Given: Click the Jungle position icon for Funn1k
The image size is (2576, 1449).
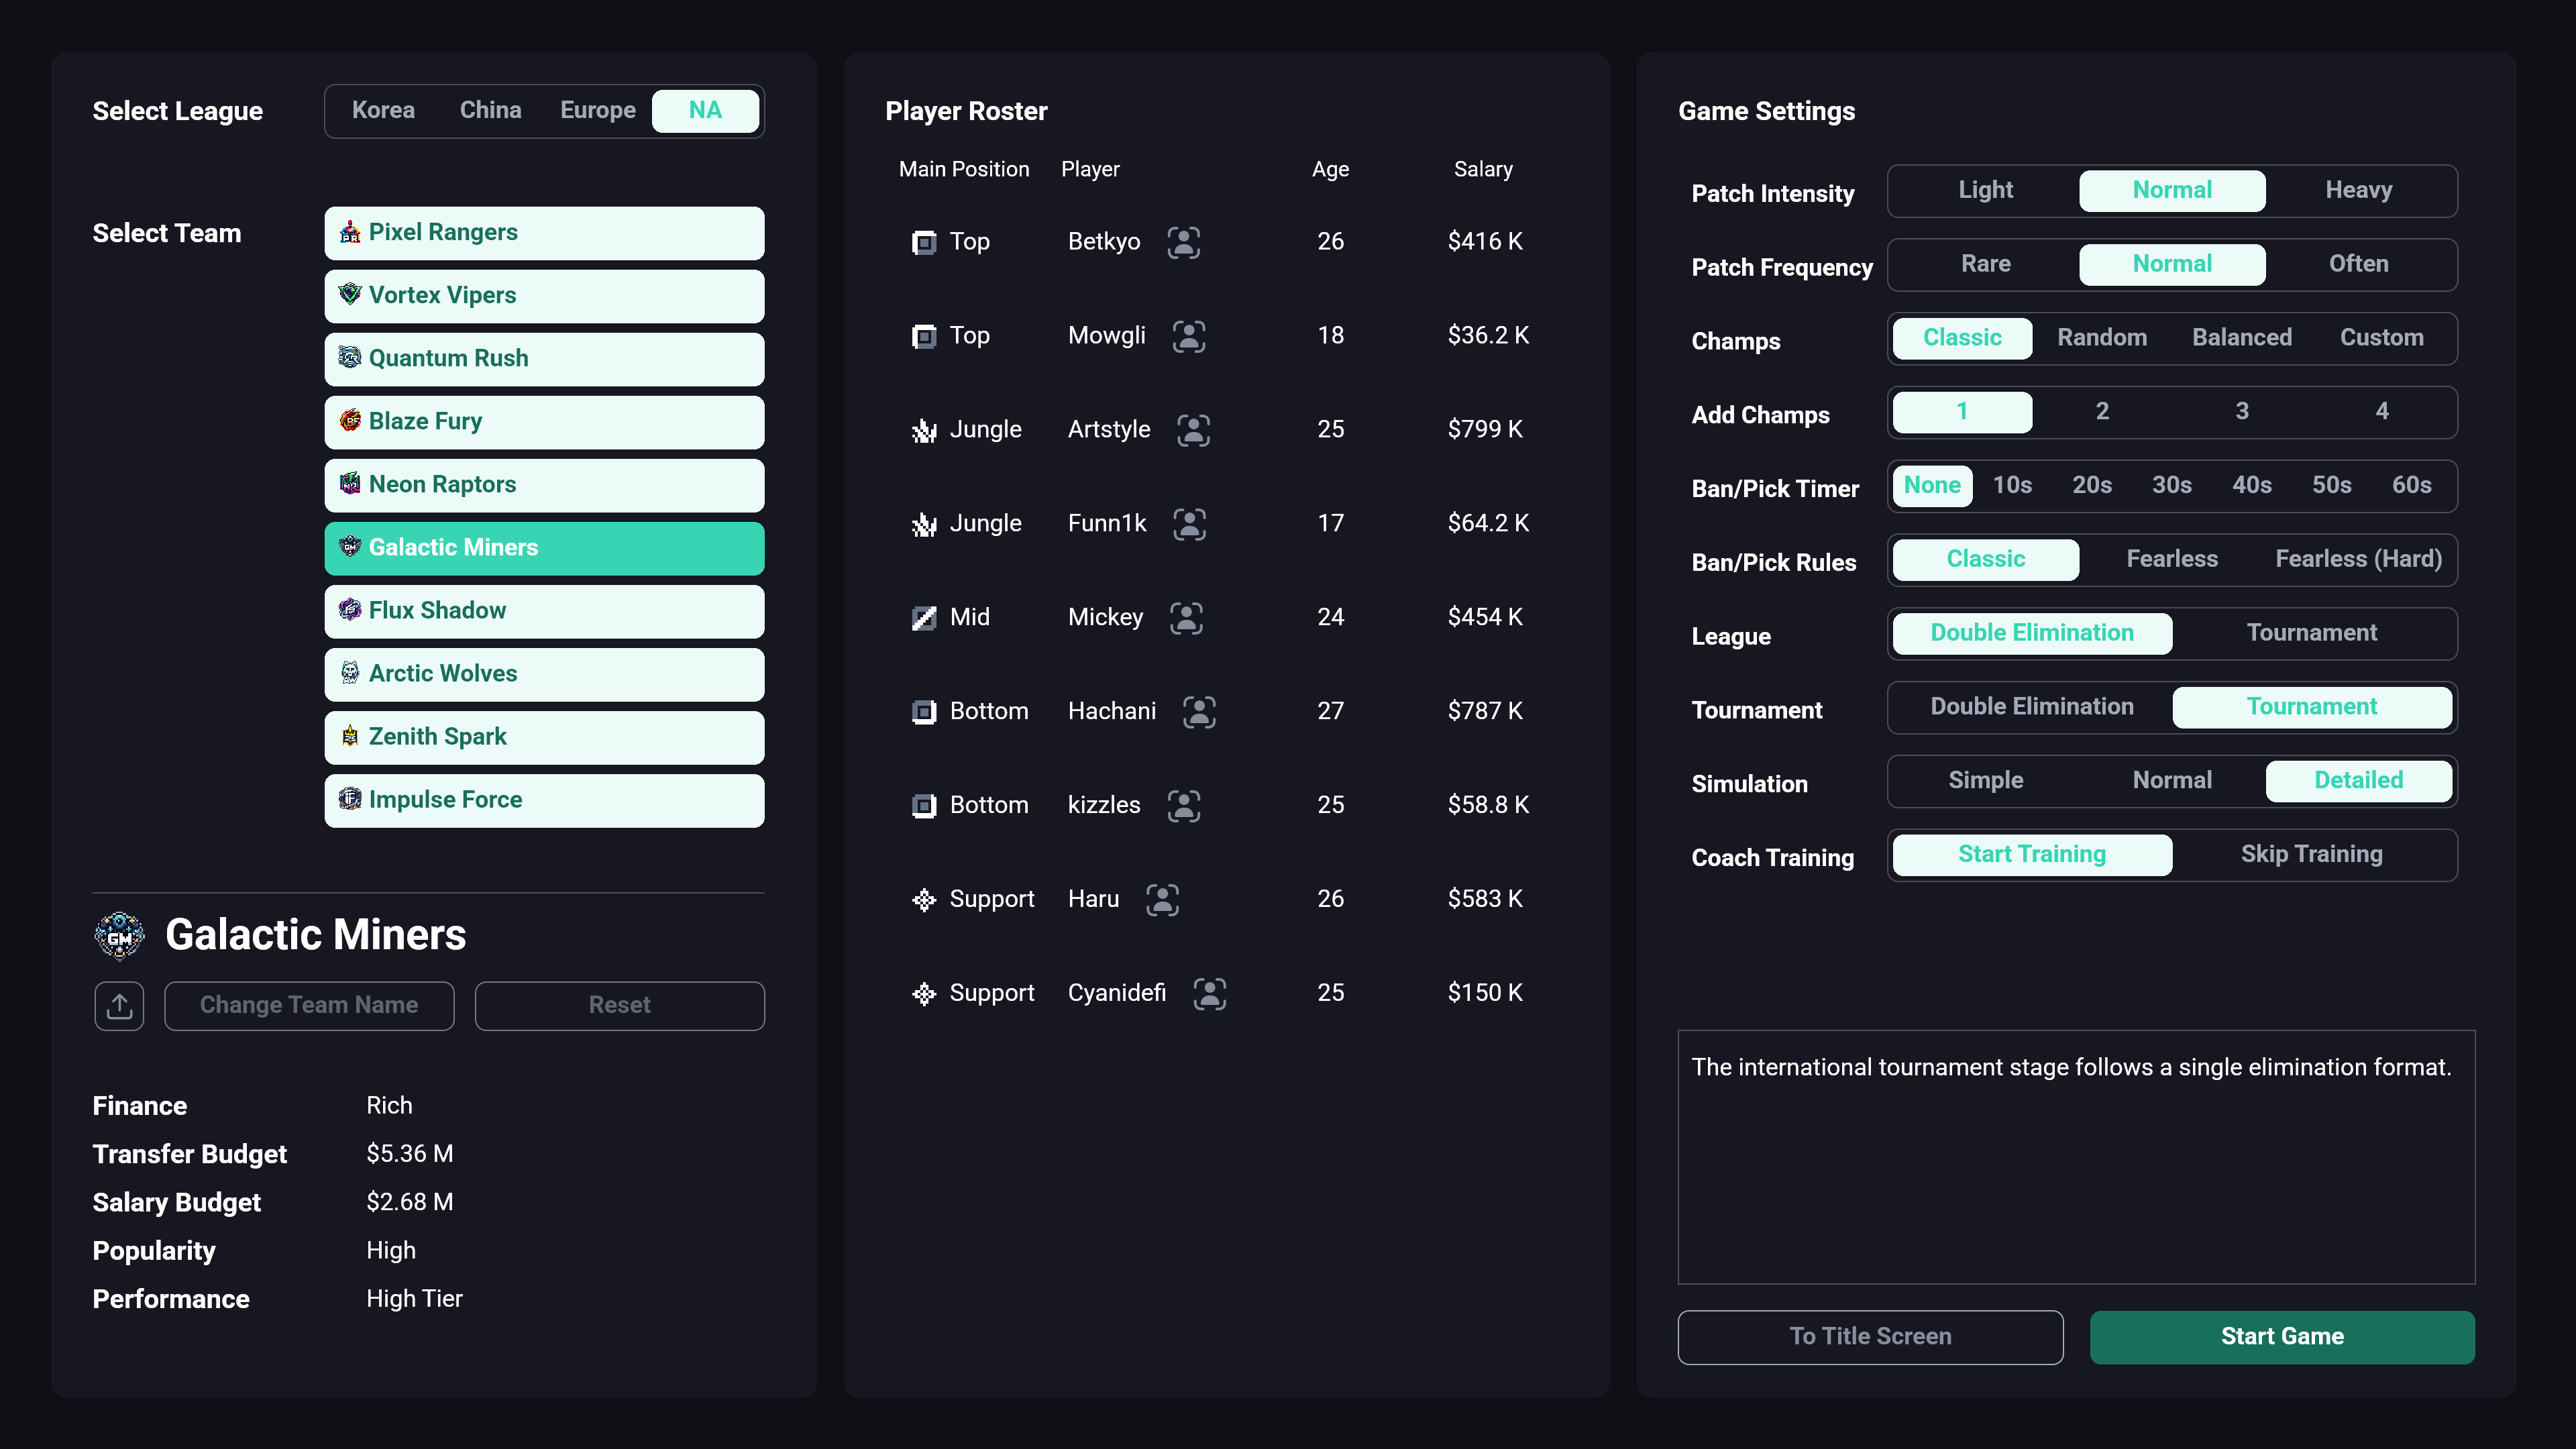Looking at the screenshot, I should pyautogui.click(x=924, y=524).
